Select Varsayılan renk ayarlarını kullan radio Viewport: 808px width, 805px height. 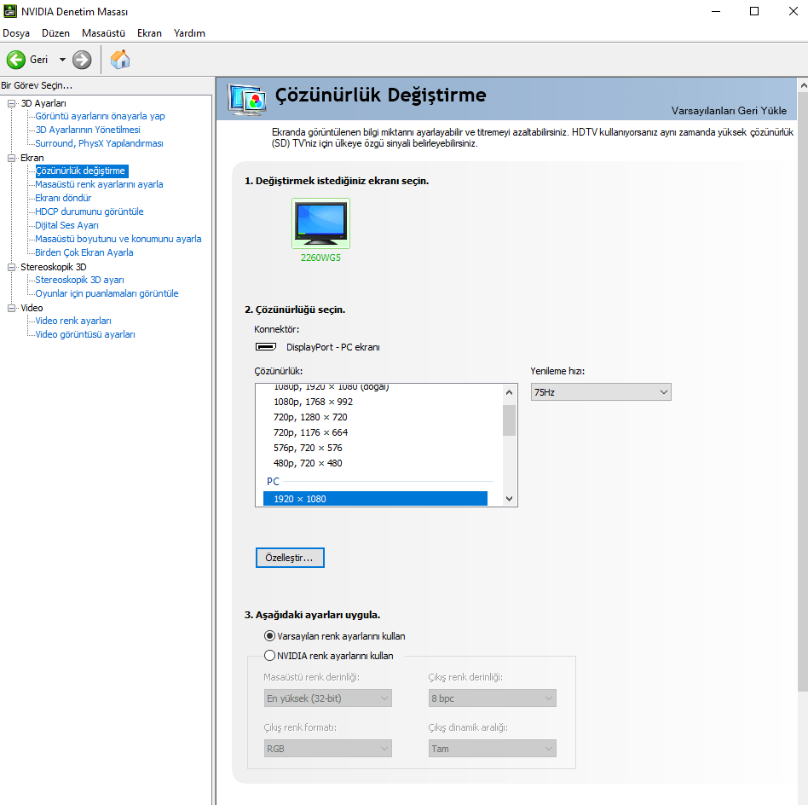tap(269, 636)
